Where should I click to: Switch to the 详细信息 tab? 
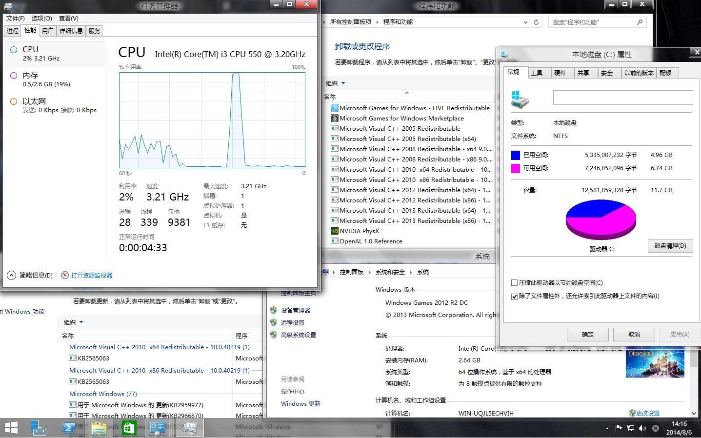click(x=71, y=31)
